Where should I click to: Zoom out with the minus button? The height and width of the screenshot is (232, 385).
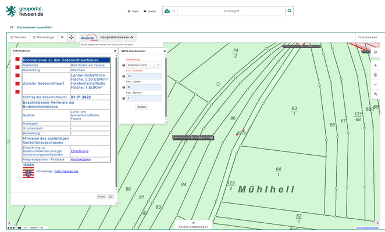pos(376,84)
